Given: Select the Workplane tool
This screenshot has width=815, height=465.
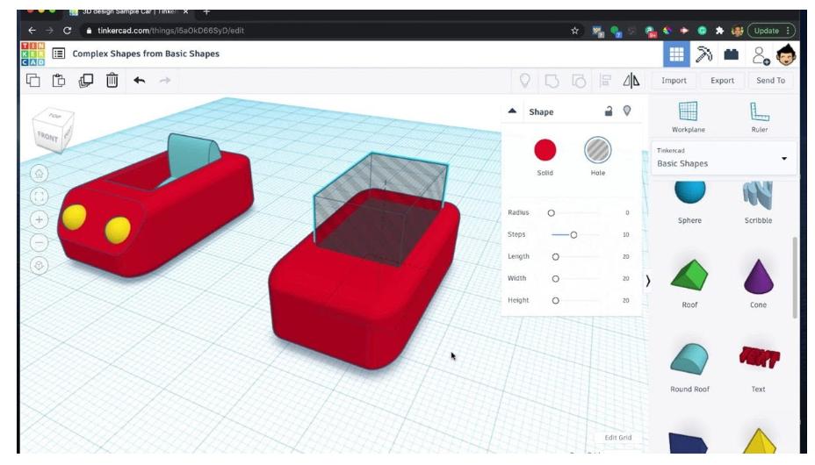Looking at the screenshot, I should [x=688, y=114].
